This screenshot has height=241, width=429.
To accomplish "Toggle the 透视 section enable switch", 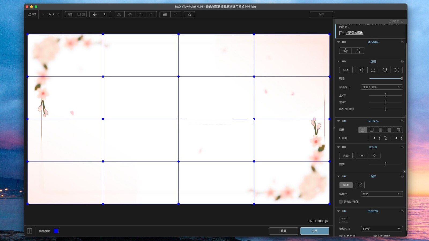I will click(344, 61).
